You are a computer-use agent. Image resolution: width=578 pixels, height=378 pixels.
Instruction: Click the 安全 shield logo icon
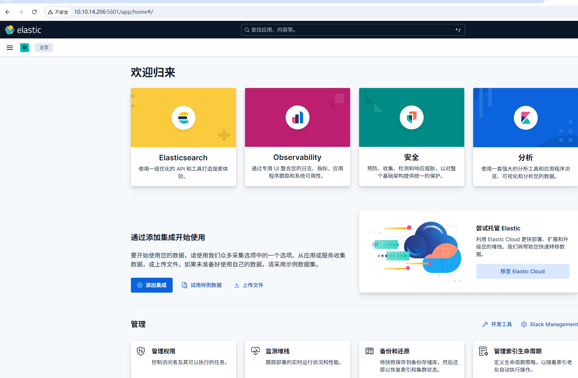(412, 118)
